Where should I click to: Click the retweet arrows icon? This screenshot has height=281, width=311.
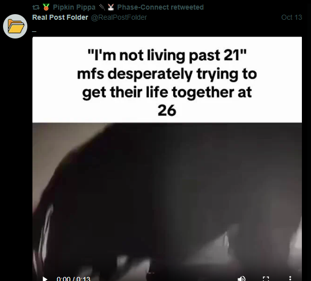(x=36, y=8)
